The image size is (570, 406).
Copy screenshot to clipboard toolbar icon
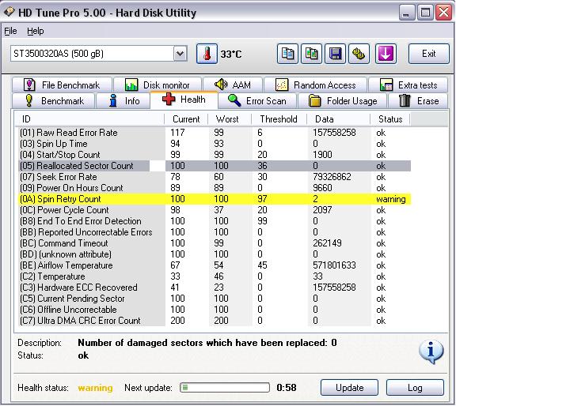click(x=311, y=54)
